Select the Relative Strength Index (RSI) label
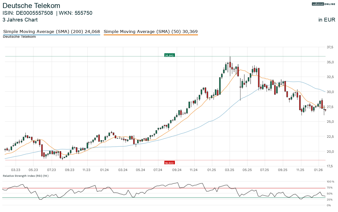Image resolution: width=338 pixels, height=212 pixels. [x=26, y=176]
